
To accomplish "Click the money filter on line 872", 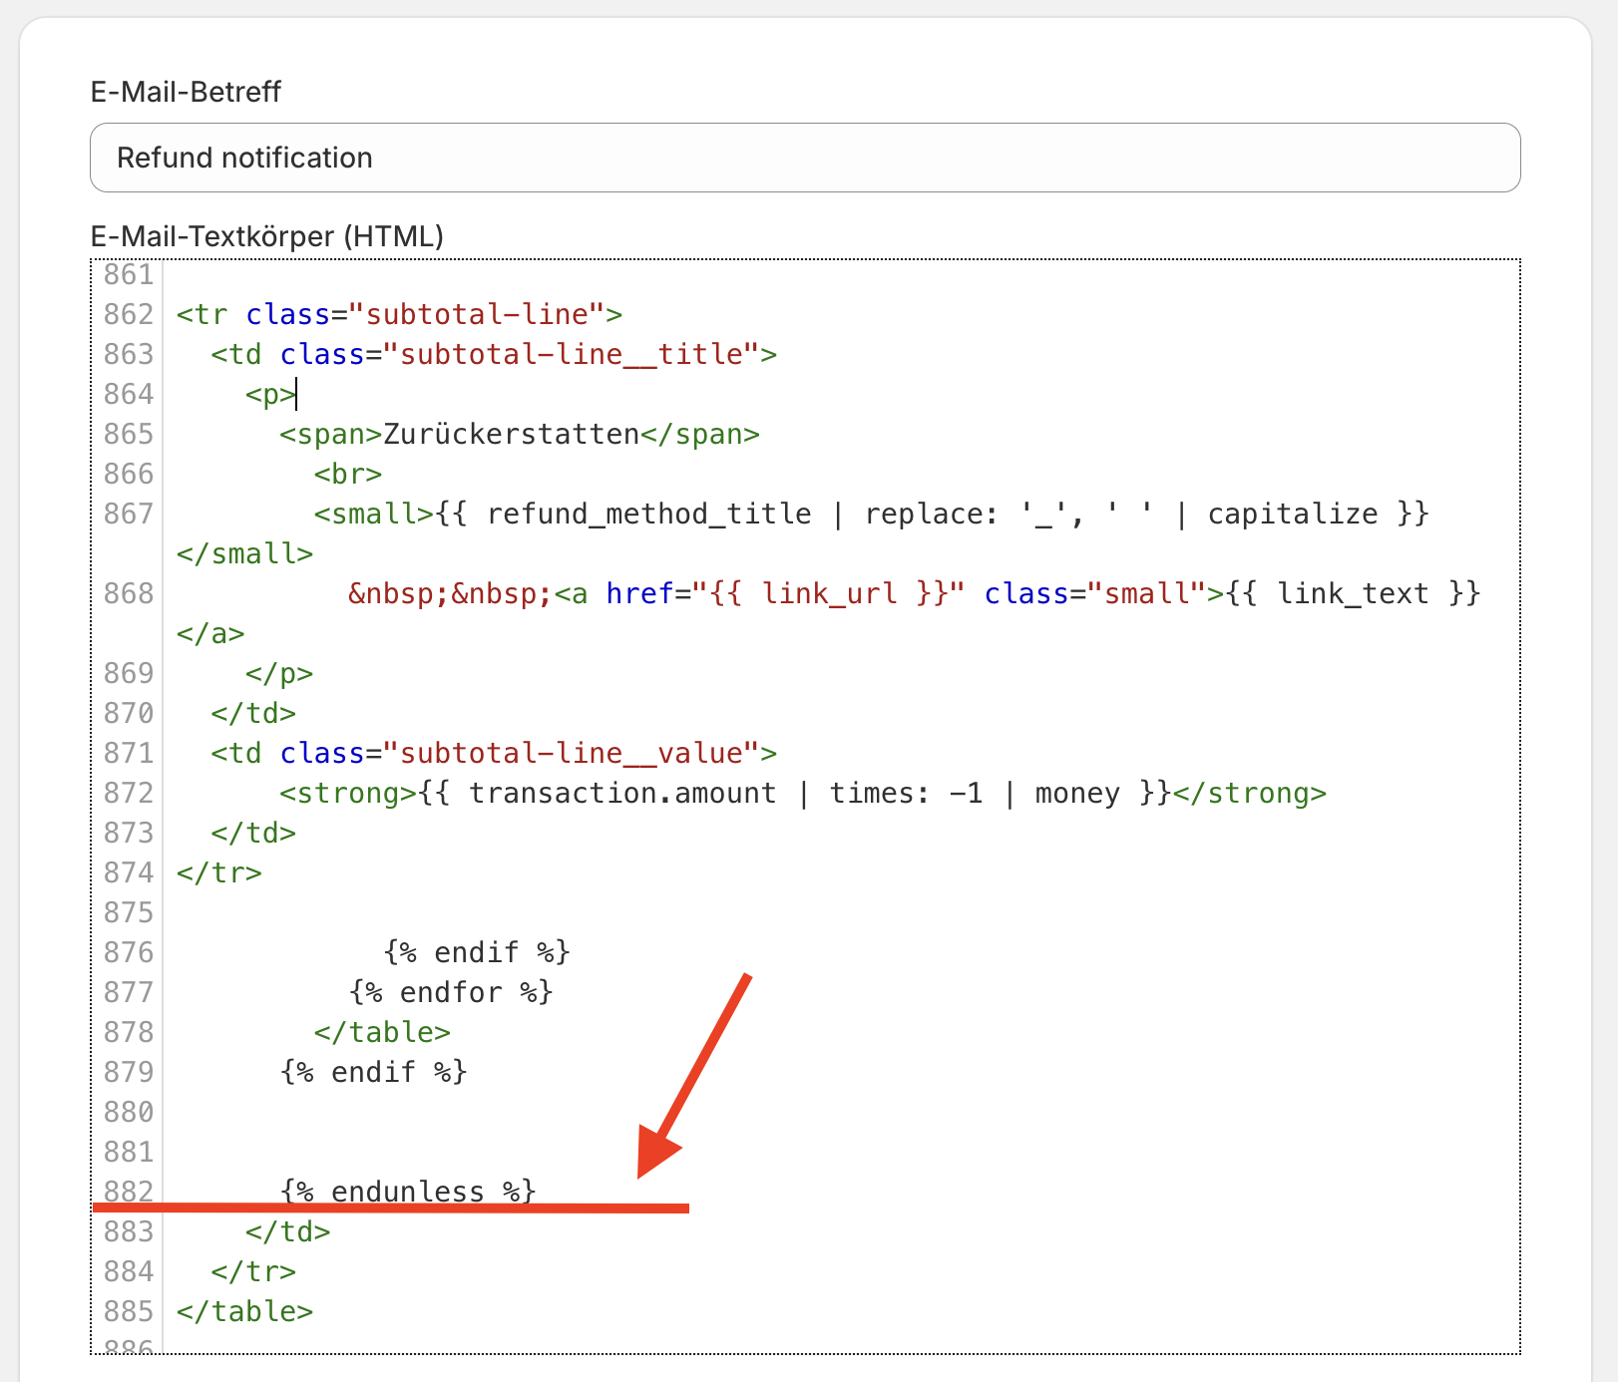I will coord(1076,793).
